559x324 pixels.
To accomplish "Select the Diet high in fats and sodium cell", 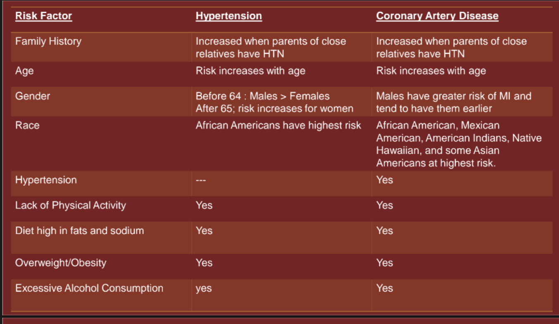I will tap(79, 230).
